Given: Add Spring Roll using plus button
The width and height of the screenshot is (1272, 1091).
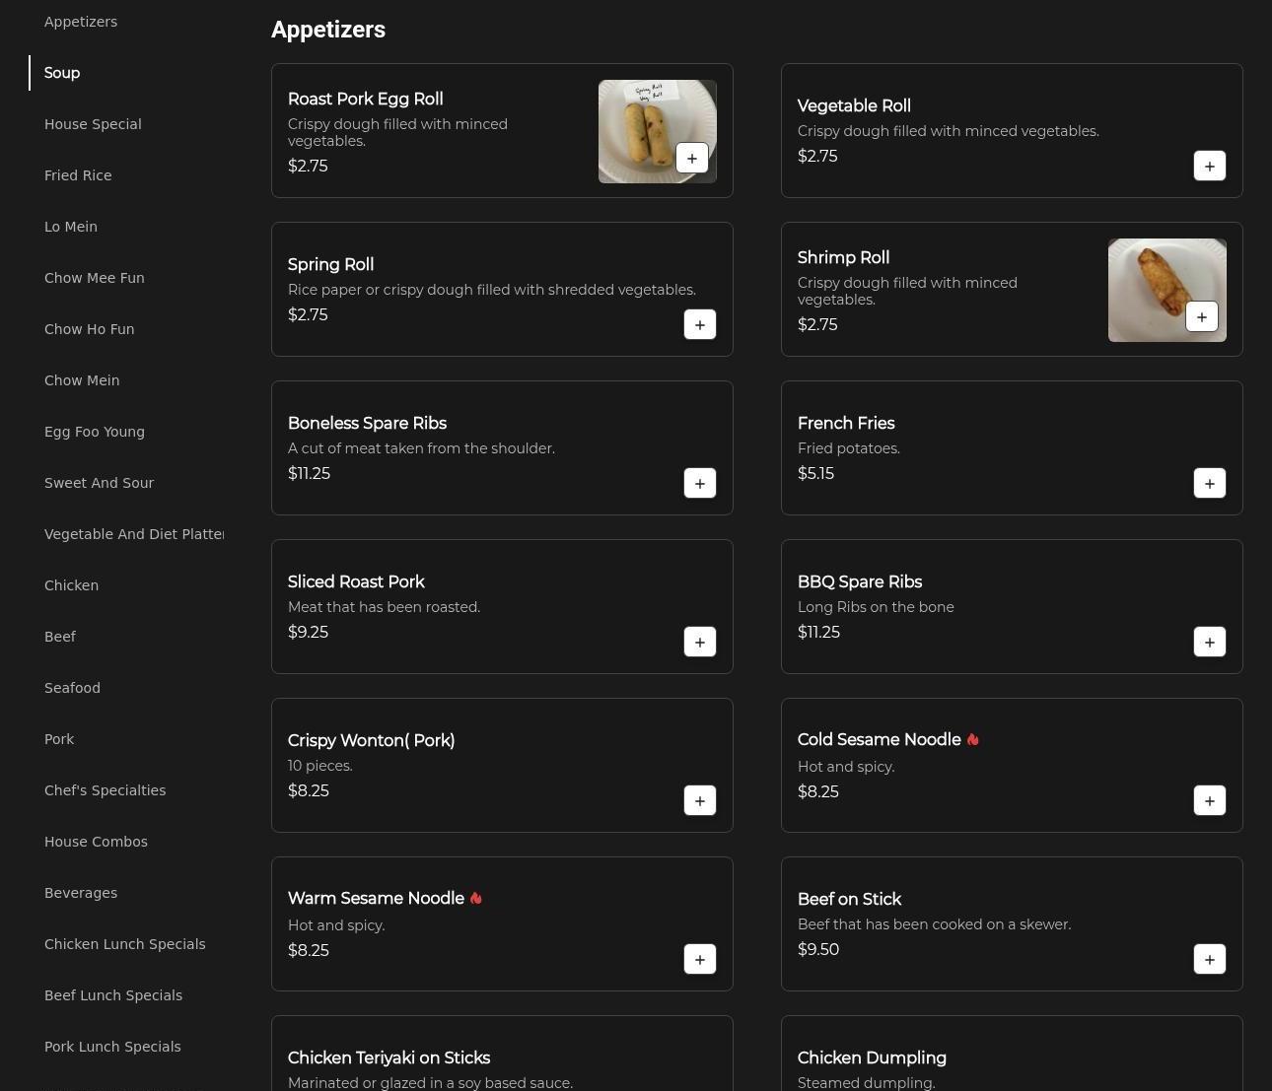Looking at the screenshot, I should coord(699,325).
